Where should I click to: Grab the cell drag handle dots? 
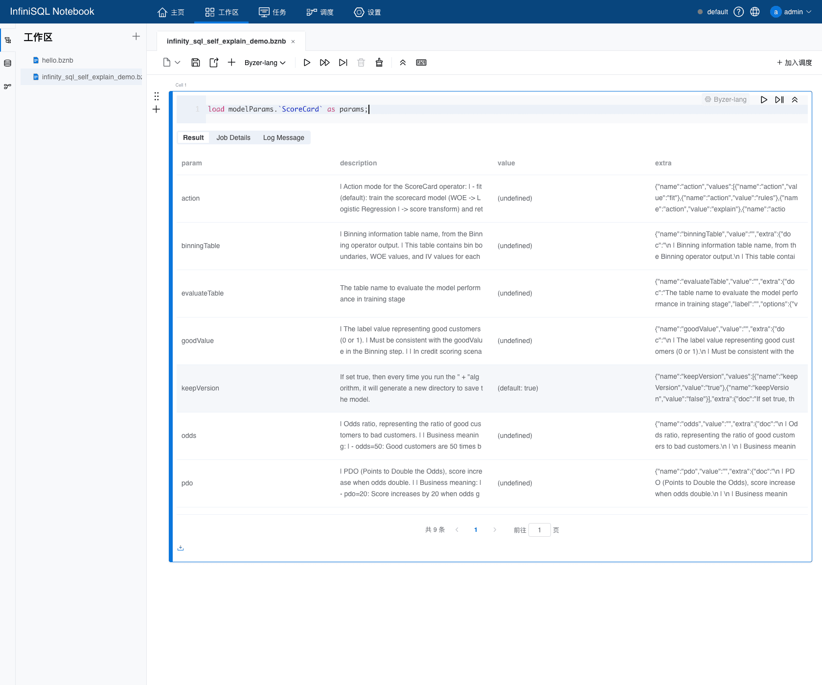pyautogui.click(x=157, y=96)
